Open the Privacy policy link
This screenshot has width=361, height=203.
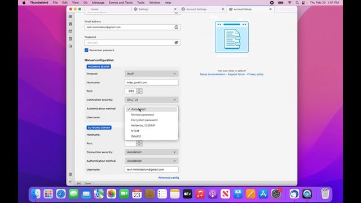click(x=256, y=74)
